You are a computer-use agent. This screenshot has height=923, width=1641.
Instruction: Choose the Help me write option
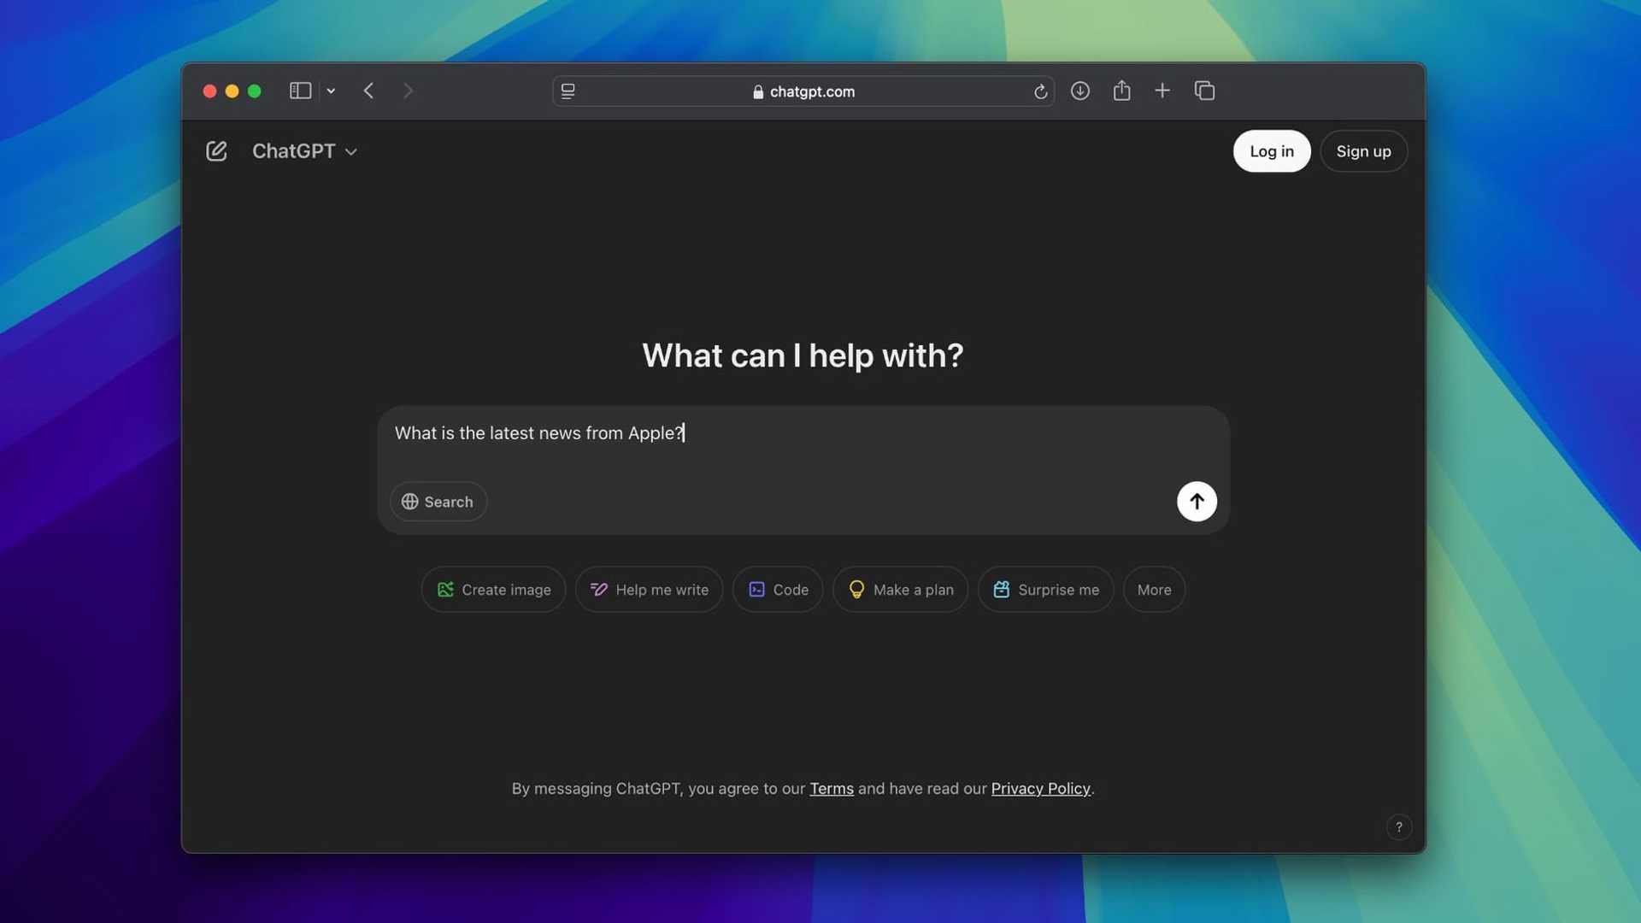click(x=649, y=589)
